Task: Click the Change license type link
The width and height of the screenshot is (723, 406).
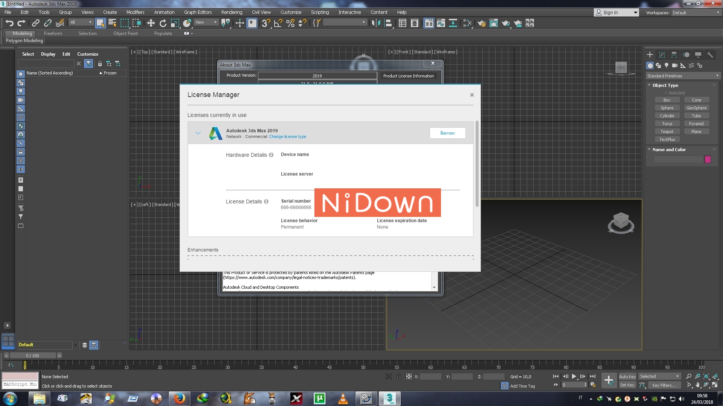Action: tap(287, 136)
